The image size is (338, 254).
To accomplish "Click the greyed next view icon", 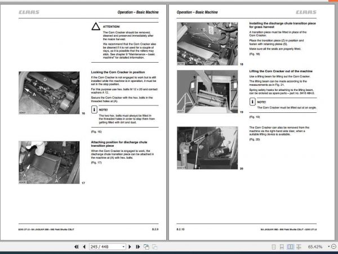I will point(154,247).
